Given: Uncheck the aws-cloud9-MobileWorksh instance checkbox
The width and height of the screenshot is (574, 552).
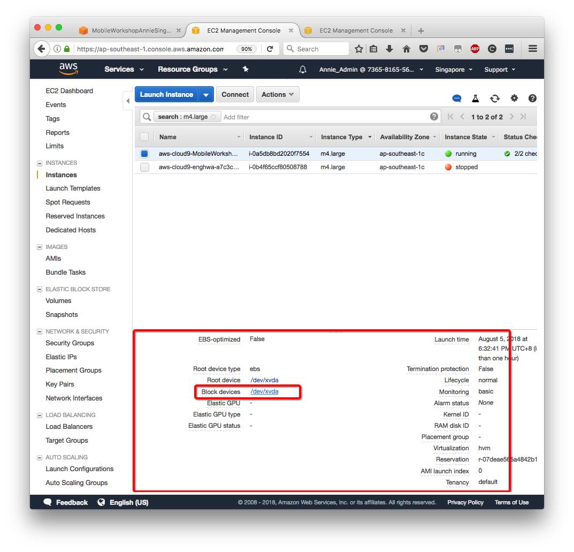Looking at the screenshot, I should 144,154.
